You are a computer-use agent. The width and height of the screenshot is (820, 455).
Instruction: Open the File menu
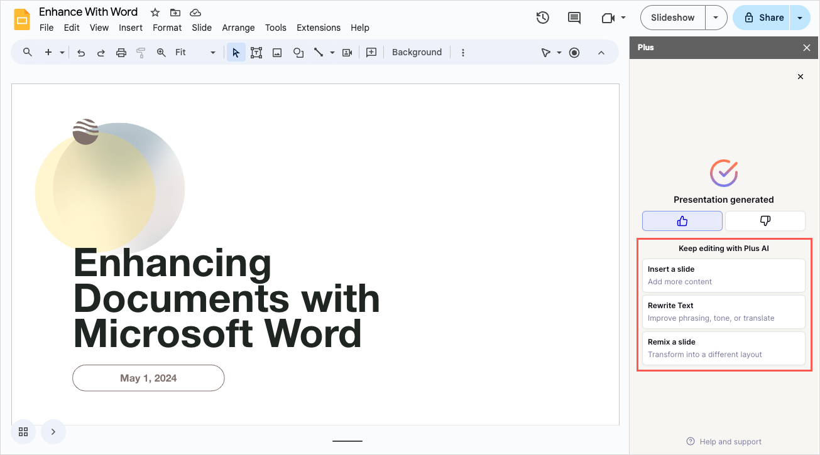tap(46, 28)
